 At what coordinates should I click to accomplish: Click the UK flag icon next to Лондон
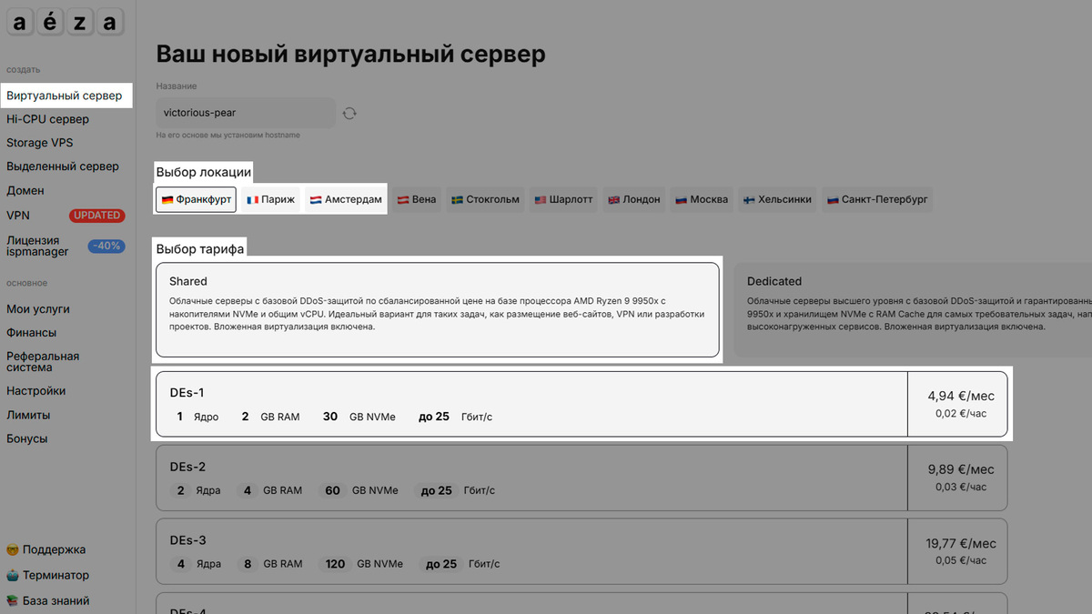coord(612,199)
